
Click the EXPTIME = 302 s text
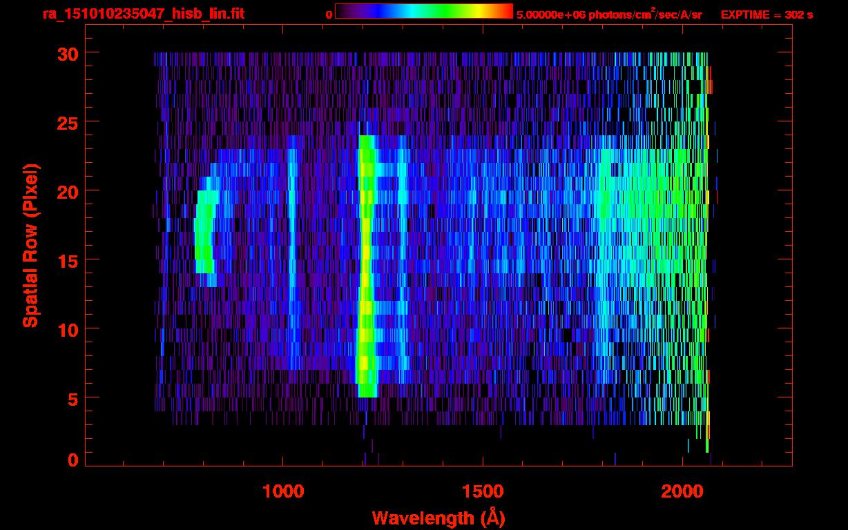point(767,14)
